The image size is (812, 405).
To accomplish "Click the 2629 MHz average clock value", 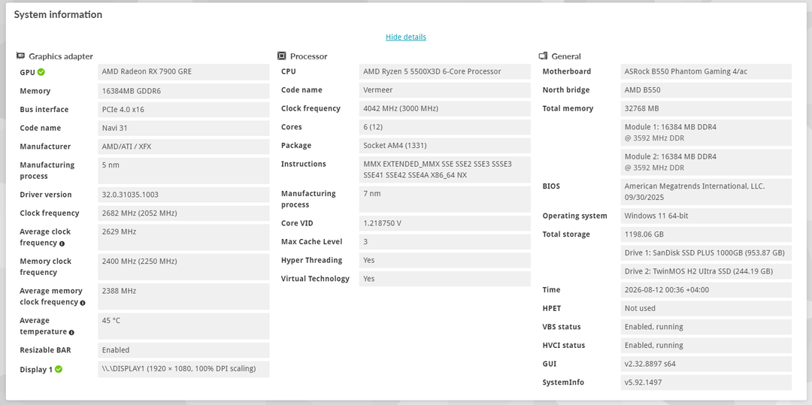I will pyautogui.click(x=184, y=237).
